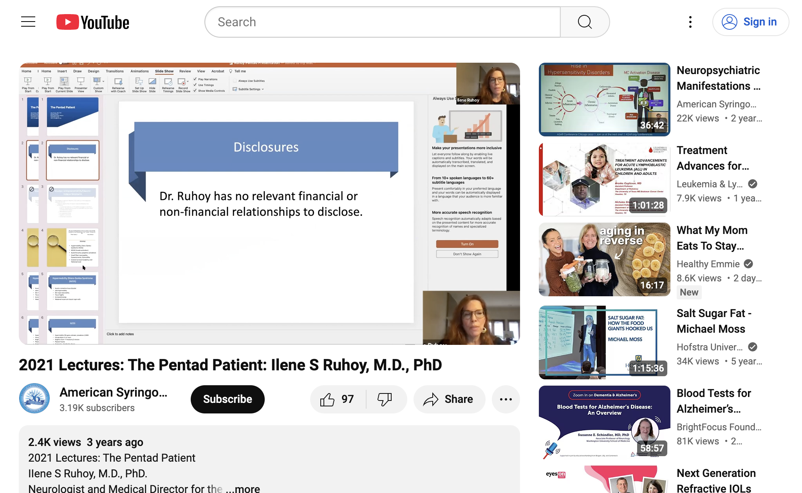
Task: Click BrightFocus Found... channel name
Action: 719,427
